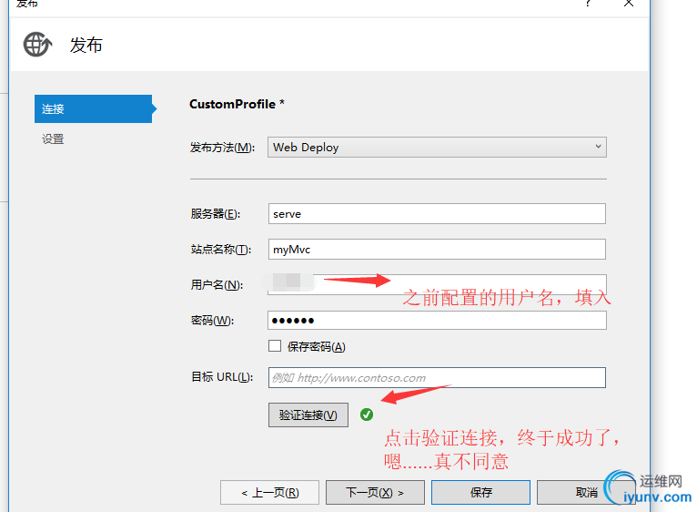Go back with 上一页 button
Image resolution: width=697 pixels, height=512 pixels.
pos(270,492)
